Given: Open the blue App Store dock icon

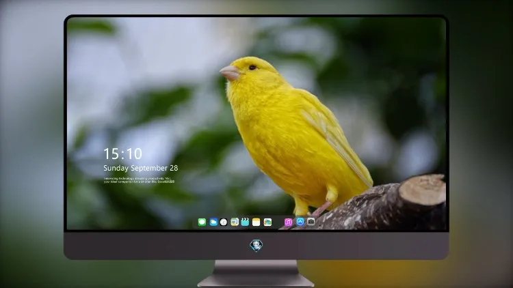Looking at the screenshot, I should 300,222.
